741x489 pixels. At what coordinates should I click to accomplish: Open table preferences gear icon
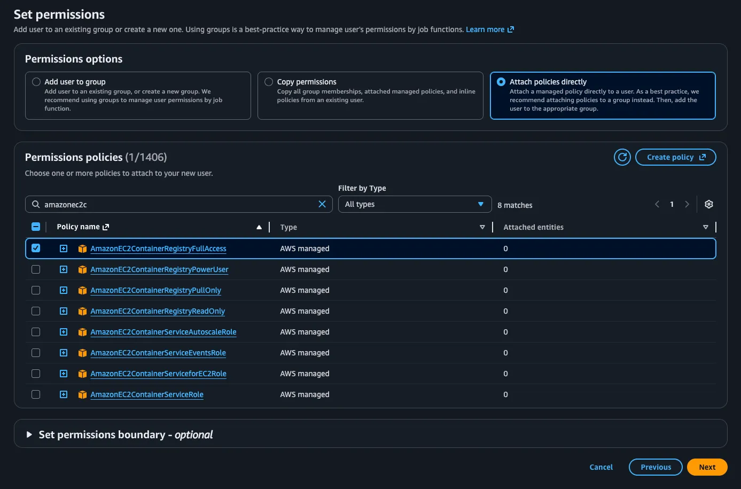tap(708, 204)
